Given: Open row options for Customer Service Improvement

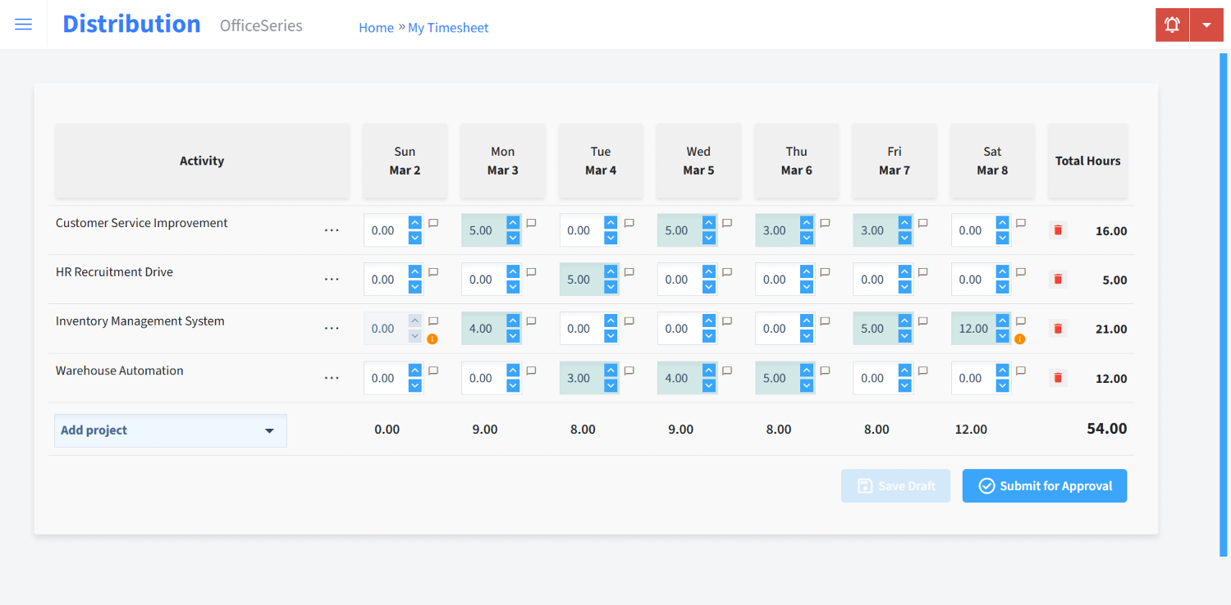Looking at the screenshot, I should tap(332, 230).
